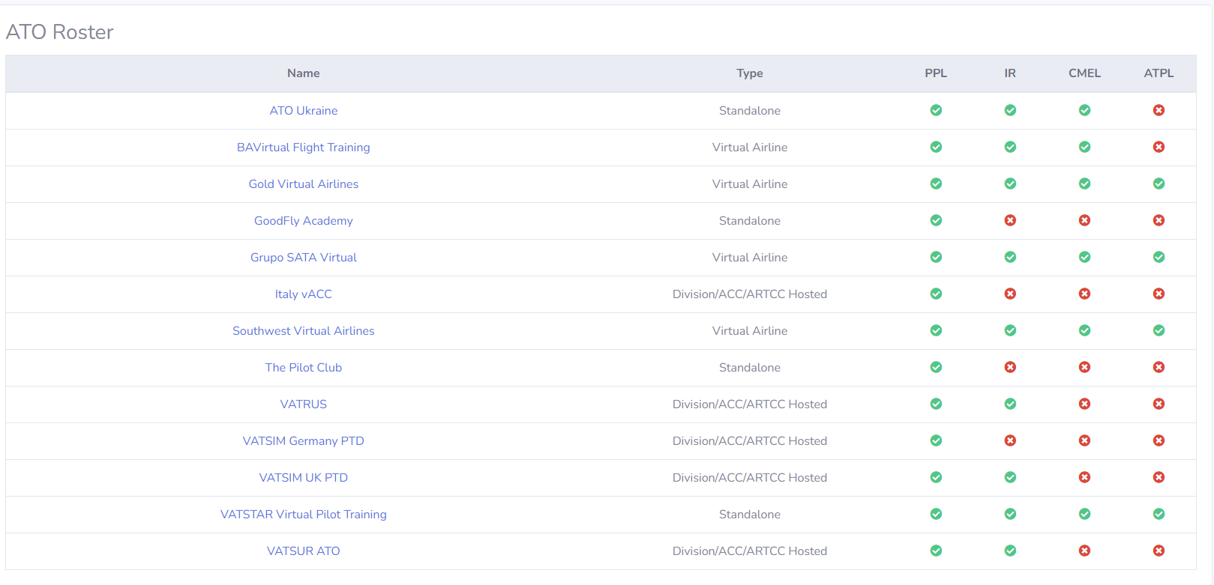The width and height of the screenshot is (1214, 585).
Task: Open Grupo SATA Virtual link
Action: (304, 258)
